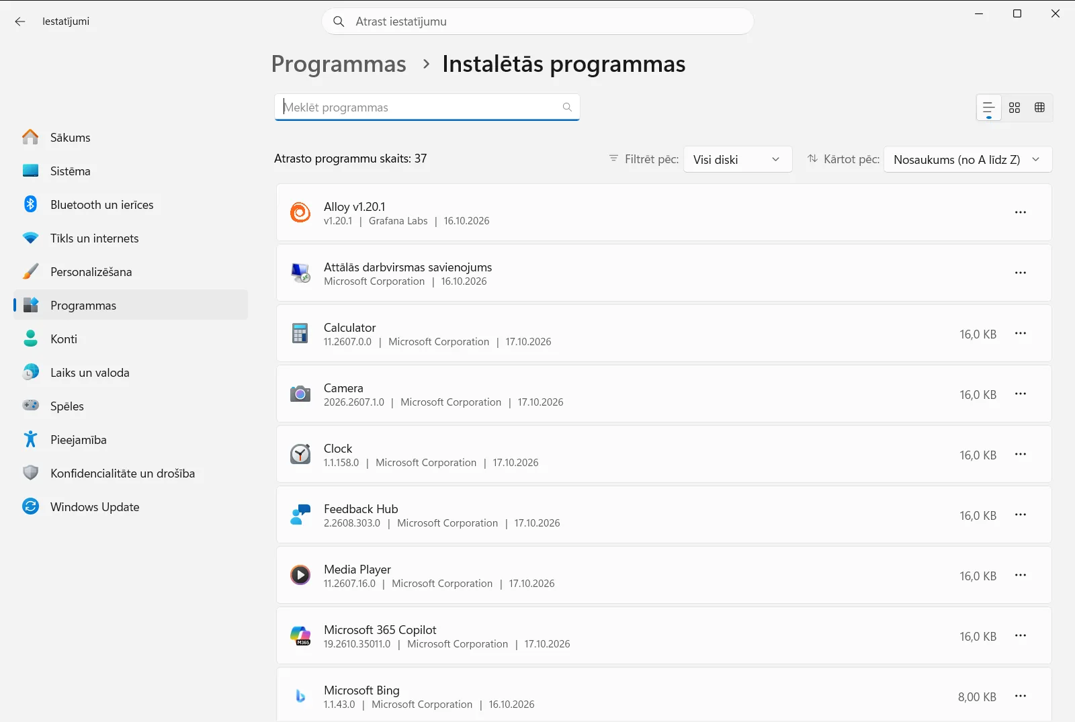The image size is (1075, 722).
Task: Click the Attālās darbvirsmas savienojums icon
Action: click(300, 273)
